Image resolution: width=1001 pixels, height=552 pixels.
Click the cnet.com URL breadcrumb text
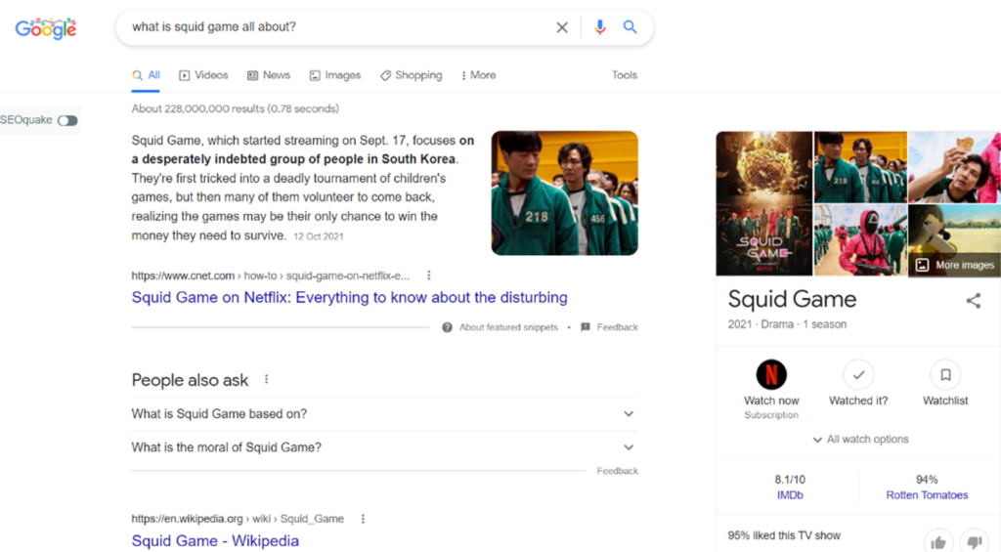(x=271, y=276)
